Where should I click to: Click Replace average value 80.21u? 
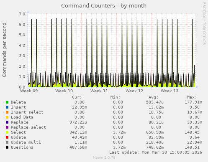tap(156, 122)
